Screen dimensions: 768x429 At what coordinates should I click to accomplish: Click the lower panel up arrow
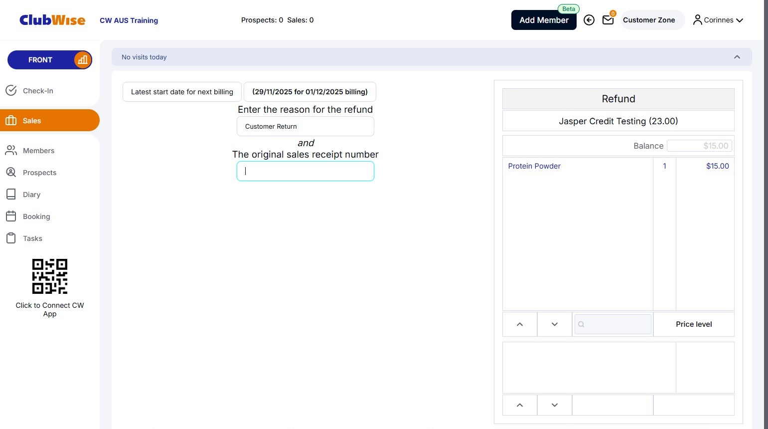tap(520, 405)
